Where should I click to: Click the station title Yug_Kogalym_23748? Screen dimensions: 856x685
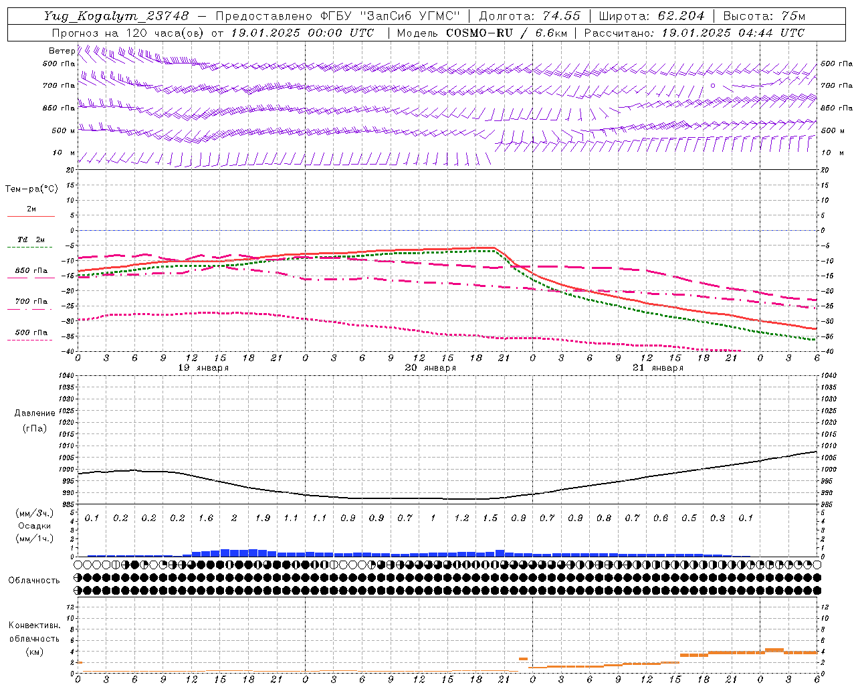(x=116, y=16)
